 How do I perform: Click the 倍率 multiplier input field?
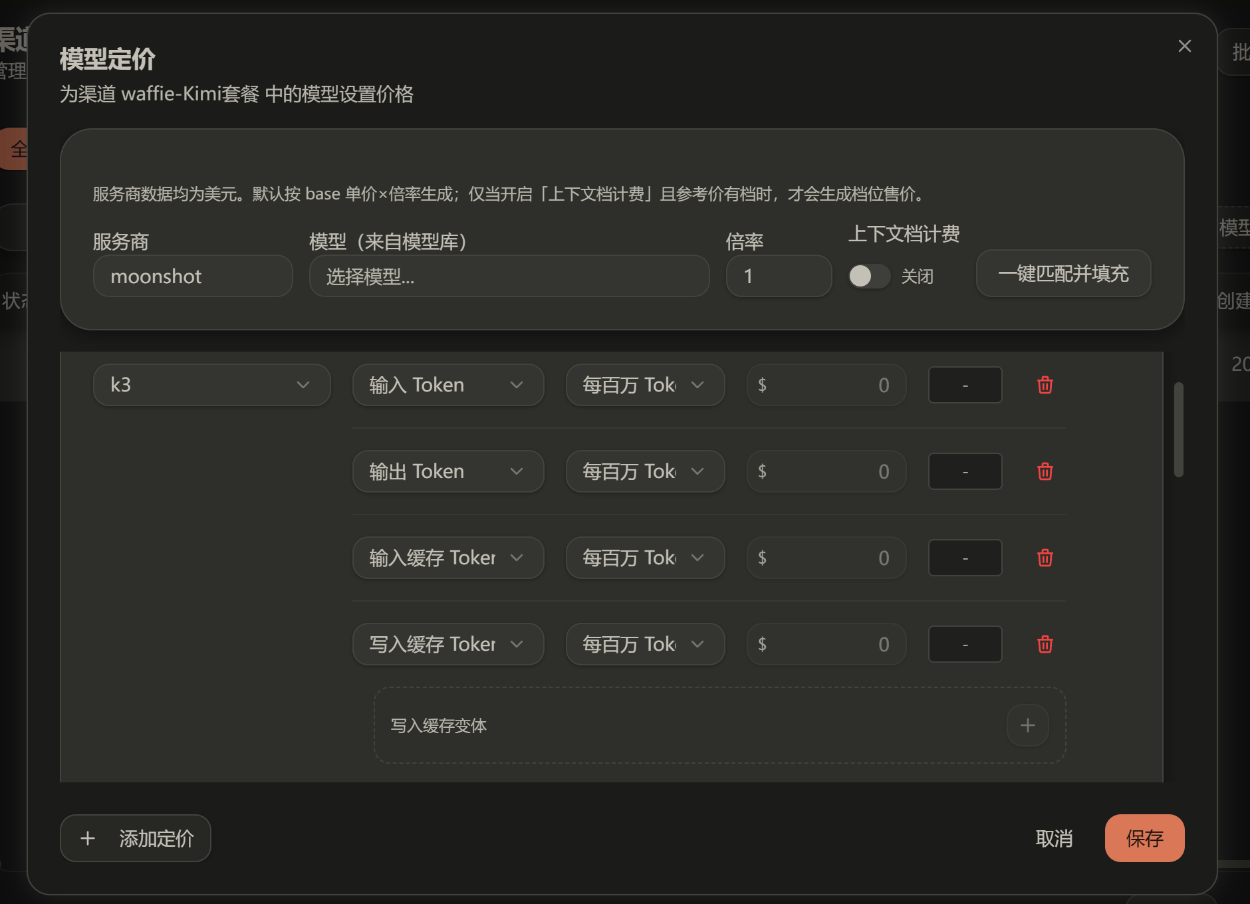[x=779, y=276]
